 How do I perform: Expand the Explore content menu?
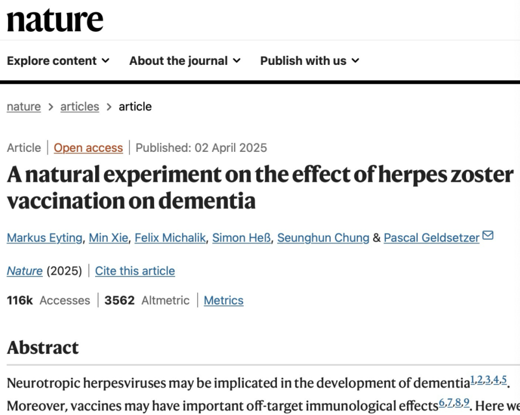[58, 61]
